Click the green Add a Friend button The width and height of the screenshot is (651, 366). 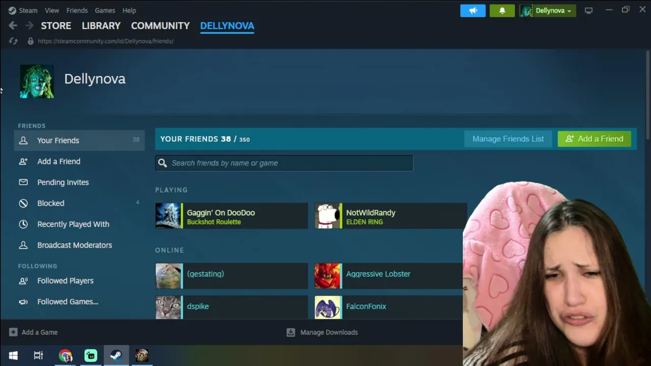594,139
